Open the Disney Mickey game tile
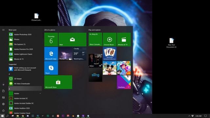This screenshot has width=210, height=118. (110, 68)
